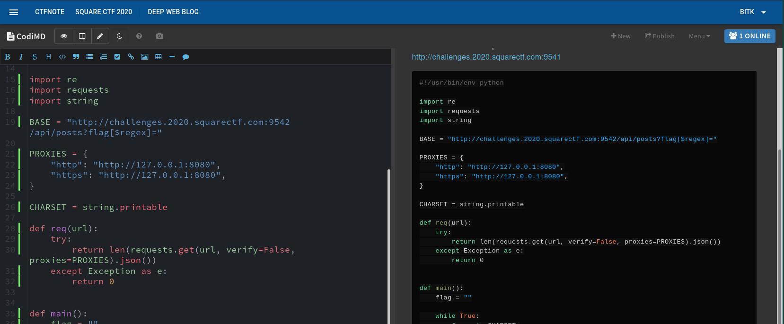Click 'def req(url):' in the editor
Image resolution: width=784 pixels, height=324 pixels.
pos(63,228)
